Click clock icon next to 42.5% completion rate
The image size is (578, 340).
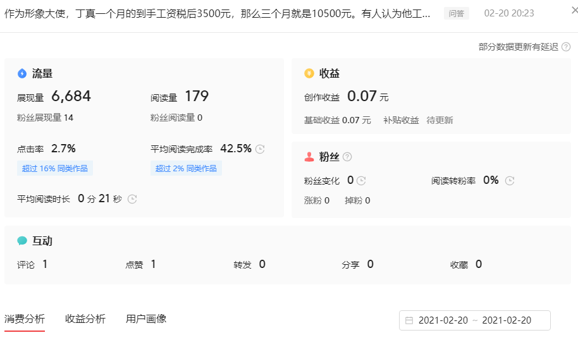tap(260, 149)
